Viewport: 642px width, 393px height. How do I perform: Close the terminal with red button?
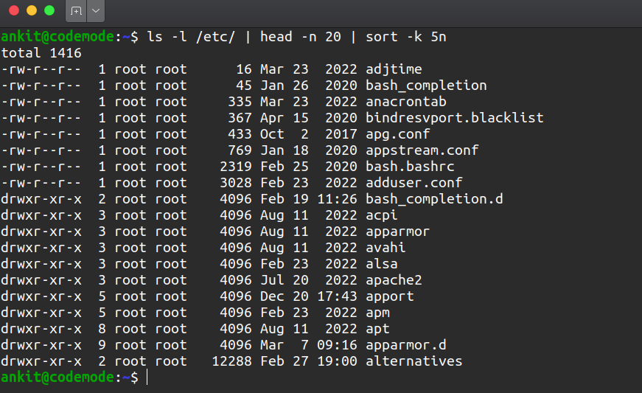[14, 10]
